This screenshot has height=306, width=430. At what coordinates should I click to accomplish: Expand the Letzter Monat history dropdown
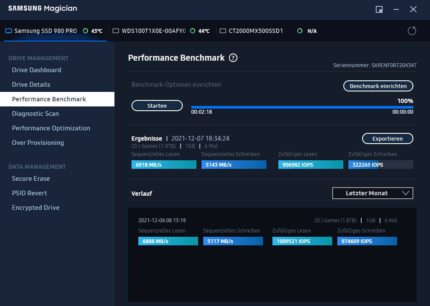[x=372, y=193]
